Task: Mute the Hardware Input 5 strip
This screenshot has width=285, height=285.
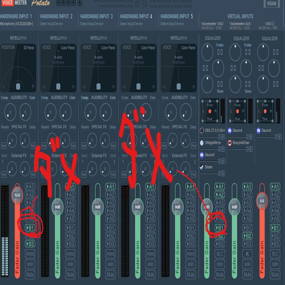Action: click(191, 274)
